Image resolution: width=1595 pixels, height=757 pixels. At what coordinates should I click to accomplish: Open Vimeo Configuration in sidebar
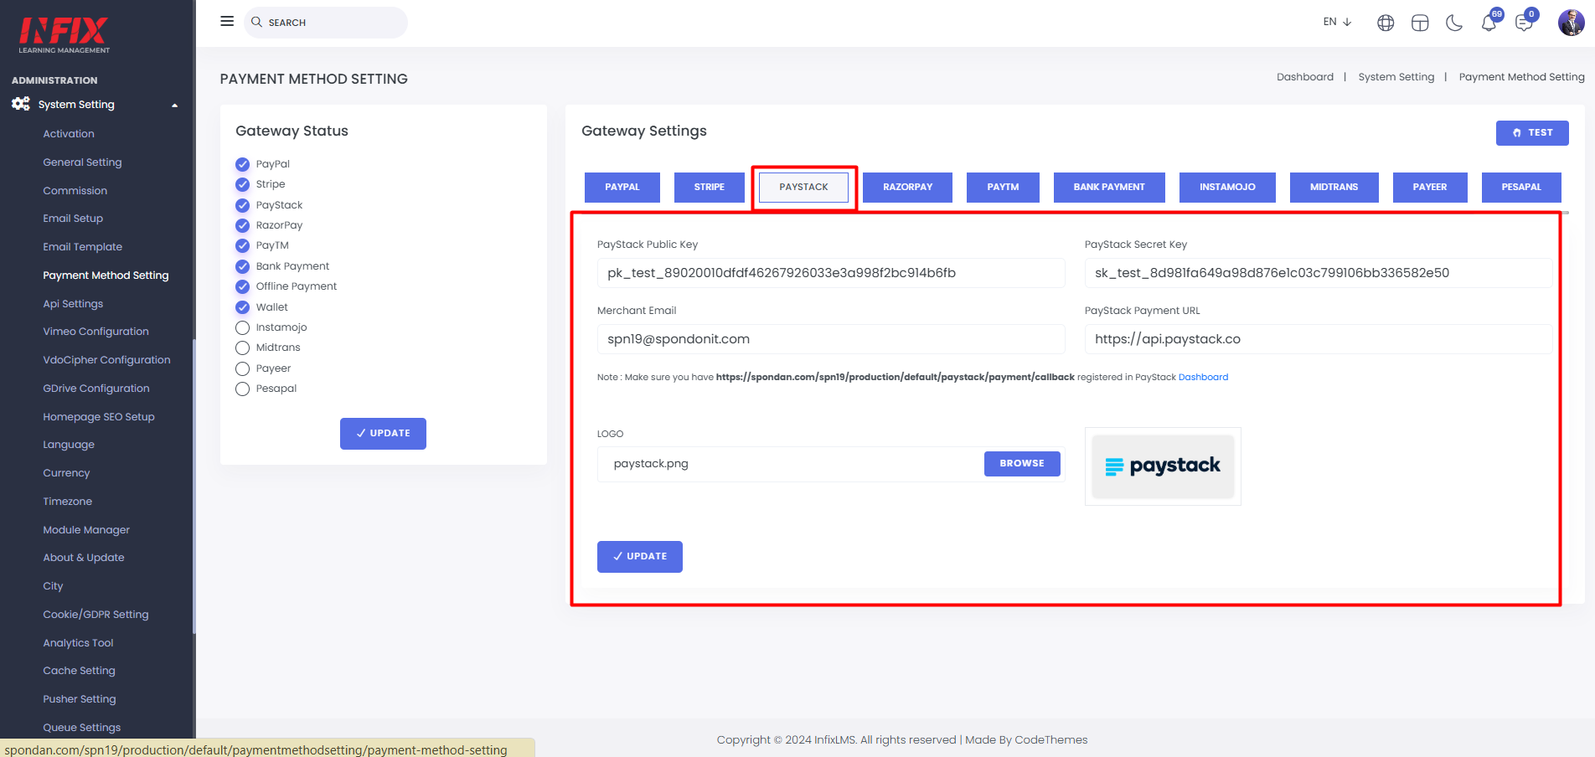(x=95, y=332)
